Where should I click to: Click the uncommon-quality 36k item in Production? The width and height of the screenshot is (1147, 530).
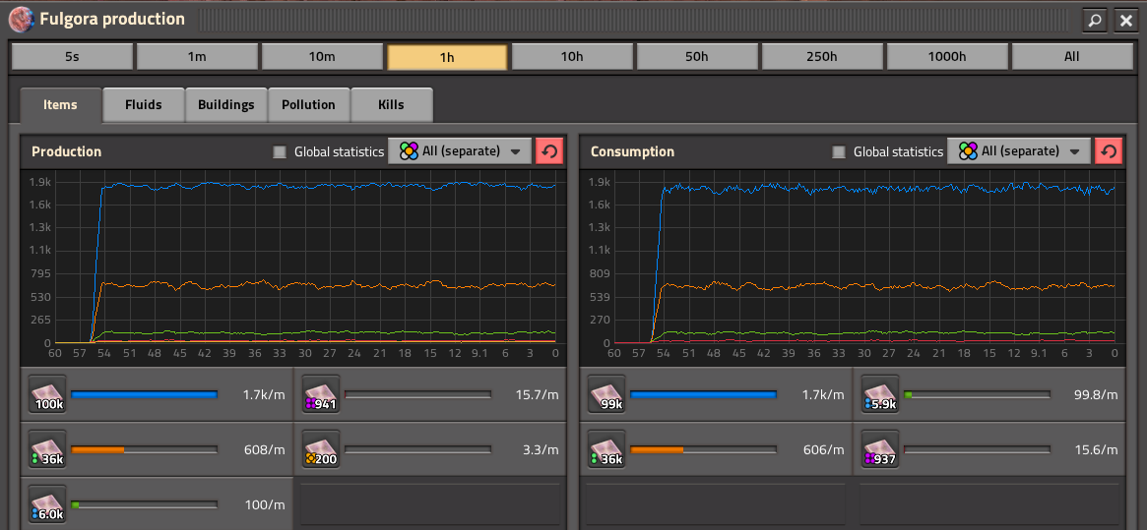(47, 449)
